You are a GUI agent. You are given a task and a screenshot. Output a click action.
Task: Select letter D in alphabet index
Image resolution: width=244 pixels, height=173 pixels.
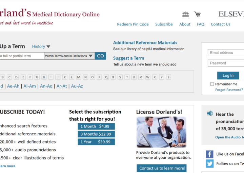coord(16,77)
